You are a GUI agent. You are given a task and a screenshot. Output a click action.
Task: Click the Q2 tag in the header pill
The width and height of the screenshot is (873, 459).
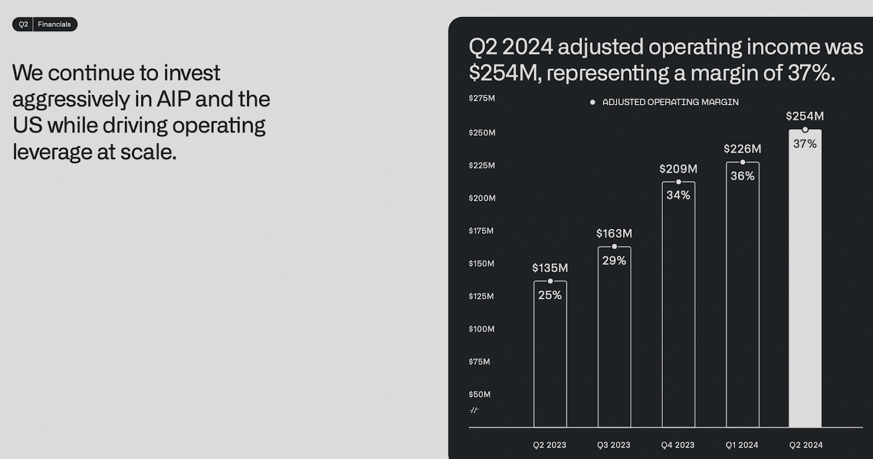click(23, 25)
